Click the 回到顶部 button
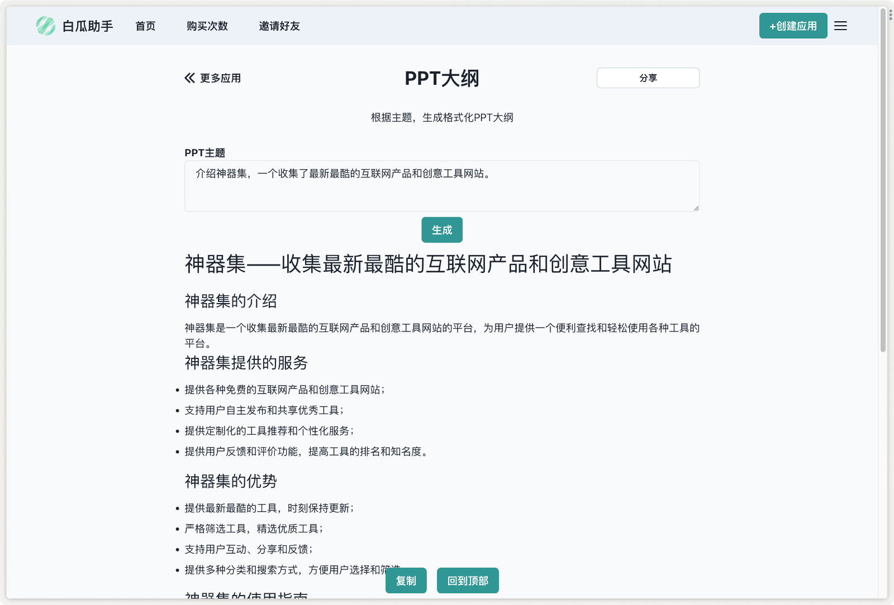Viewport: 894px width, 605px height. click(x=468, y=580)
